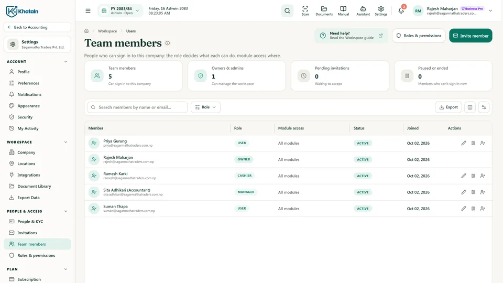This screenshot has height=283, width=503.
Task: Open the Manual book icon
Action: point(343,10)
